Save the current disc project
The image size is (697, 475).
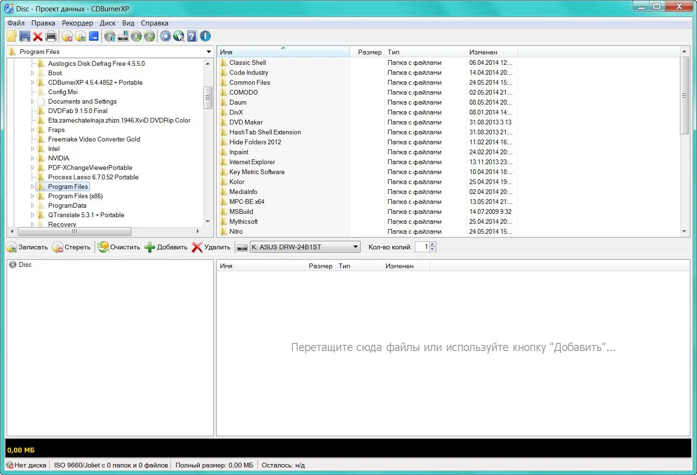click(25, 36)
